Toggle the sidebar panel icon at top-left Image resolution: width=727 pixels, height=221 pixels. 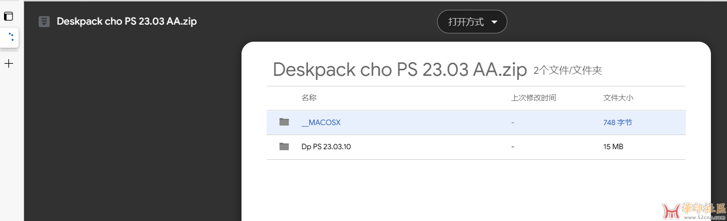tap(9, 16)
